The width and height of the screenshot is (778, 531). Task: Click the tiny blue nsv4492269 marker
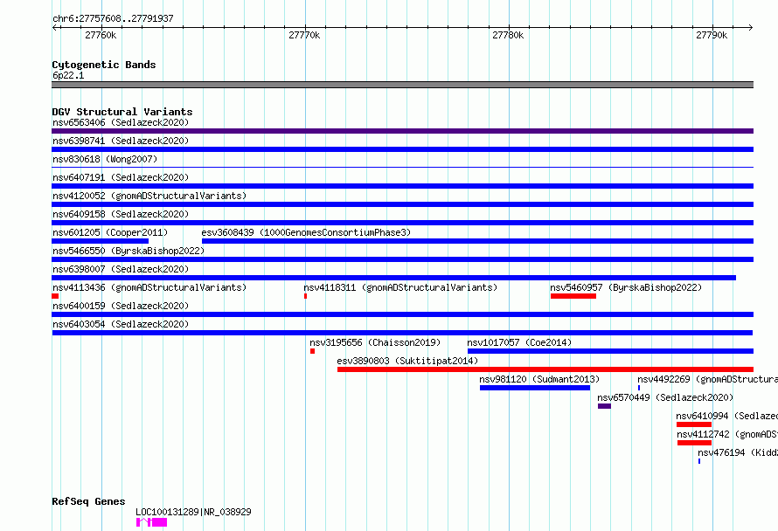[x=639, y=388]
